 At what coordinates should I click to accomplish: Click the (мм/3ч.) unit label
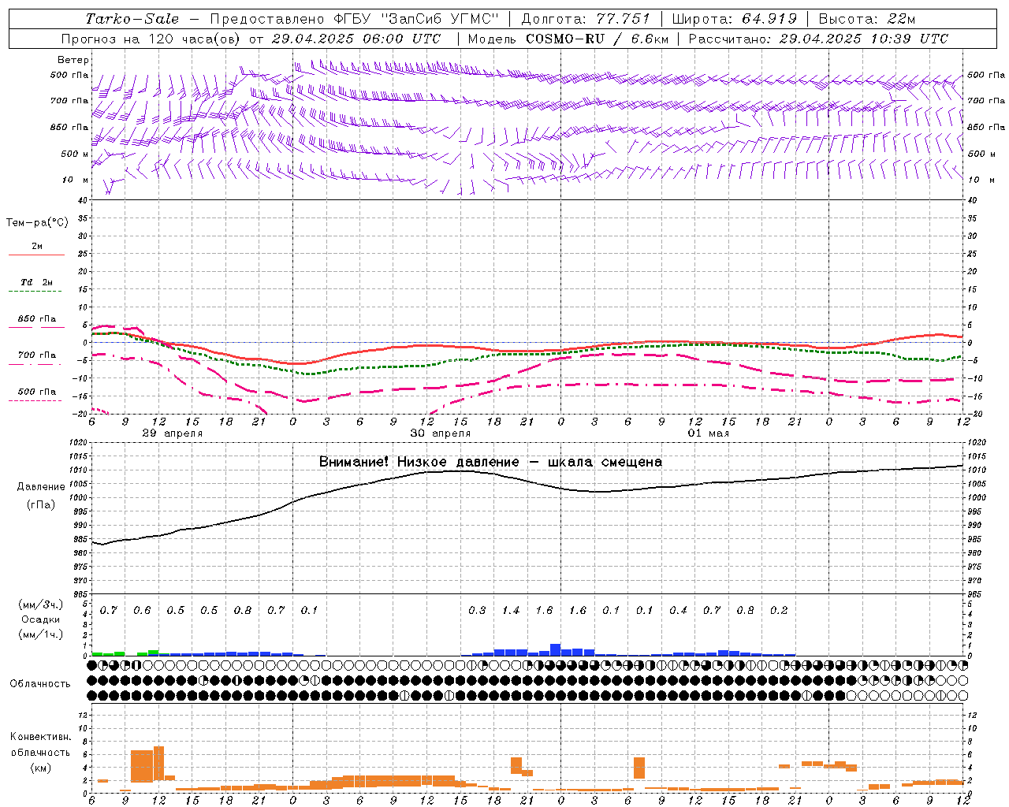(40, 604)
